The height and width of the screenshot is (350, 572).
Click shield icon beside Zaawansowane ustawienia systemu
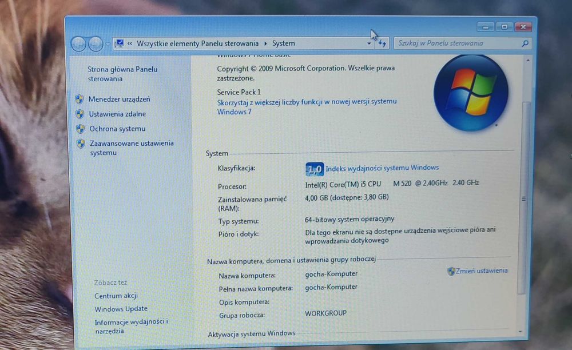[x=81, y=144]
